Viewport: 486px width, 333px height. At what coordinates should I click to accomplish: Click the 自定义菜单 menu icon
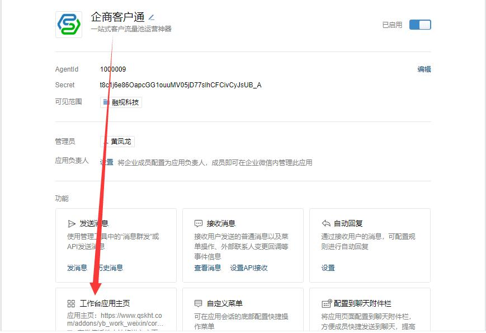pyautogui.click(x=199, y=303)
